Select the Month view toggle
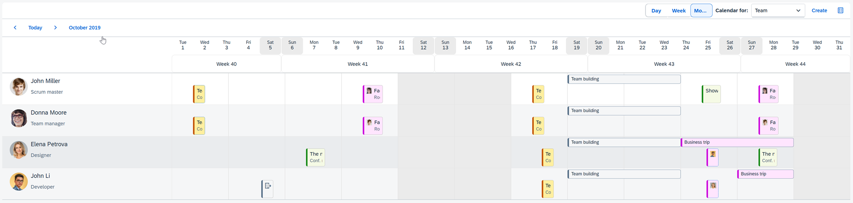The width and height of the screenshot is (853, 203). click(700, 11)
